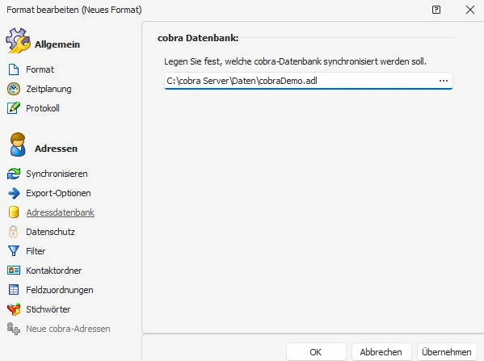The width and height of the screenshot is (484, 361).
Task: Click the Synchronisieren arrows icon
Action: pos(14,174)
